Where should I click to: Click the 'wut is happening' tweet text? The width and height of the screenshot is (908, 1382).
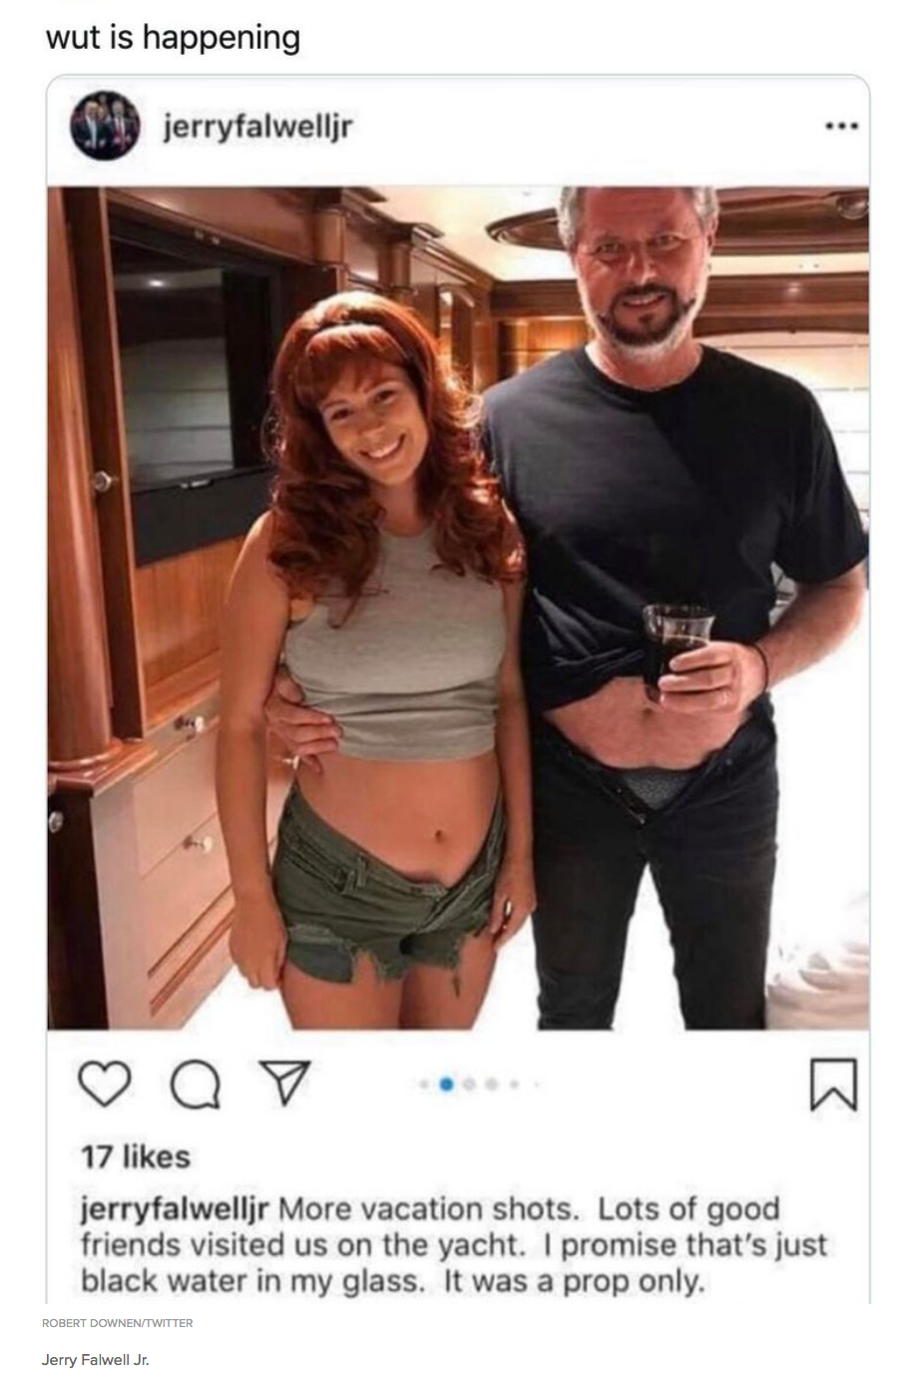click(173, 38)
